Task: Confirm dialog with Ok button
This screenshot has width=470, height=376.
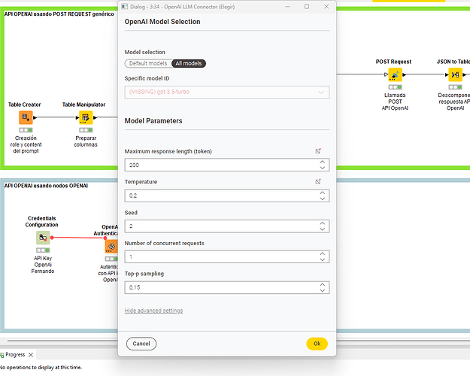Action: tap(317, 344)
